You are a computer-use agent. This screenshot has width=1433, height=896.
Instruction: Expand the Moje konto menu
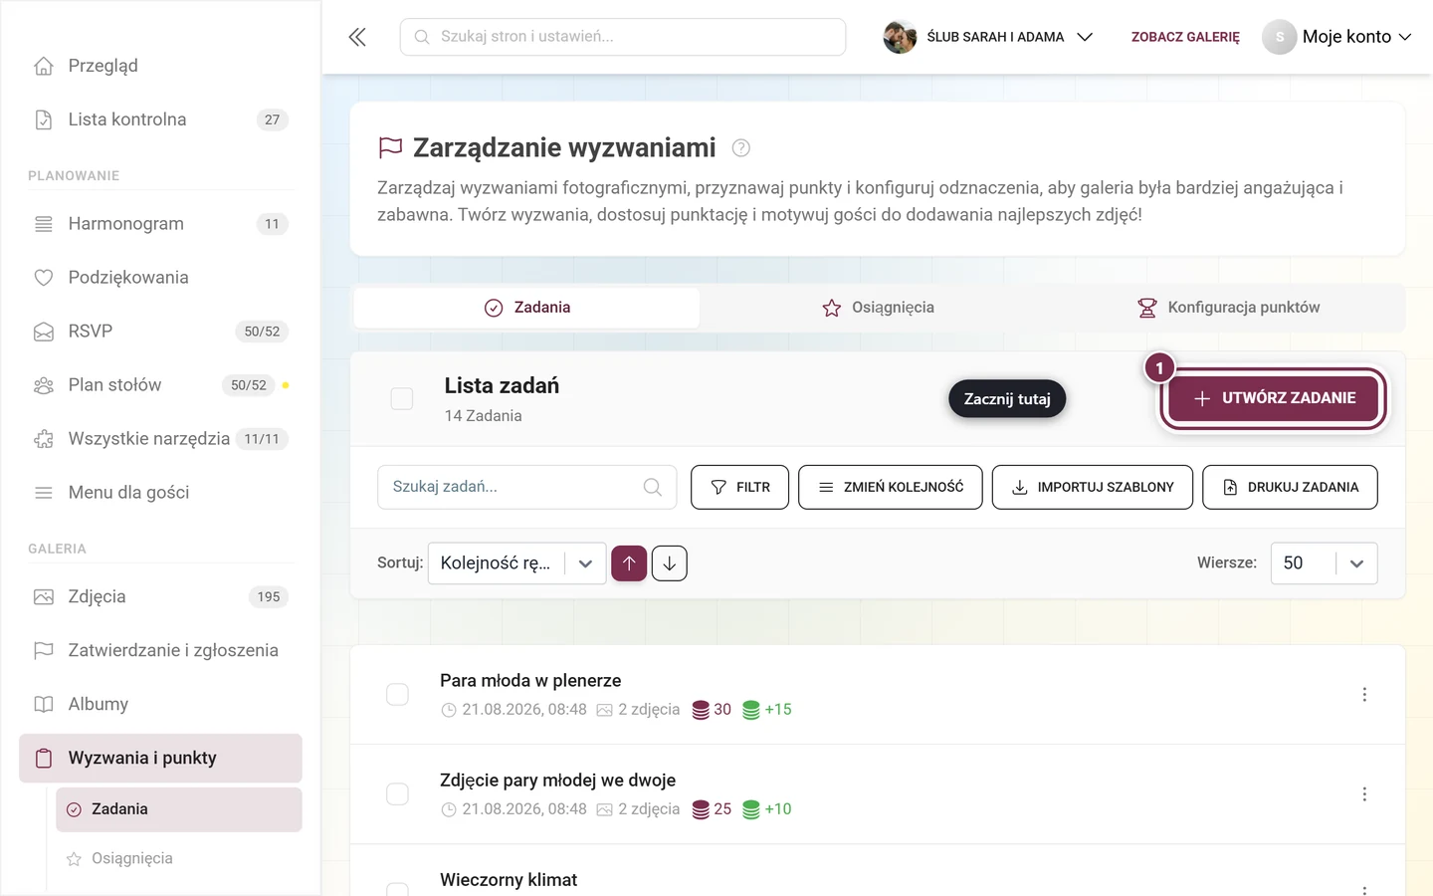[x=1338, y=37]
